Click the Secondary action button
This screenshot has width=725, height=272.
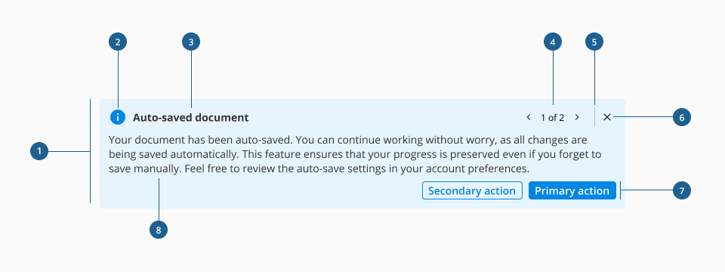(x=472, y=190)
